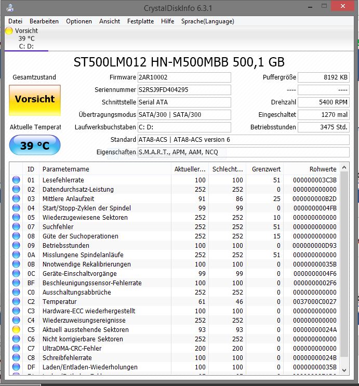
Task: Click the status orb for Laden/Entladen-Wiederholungen
Action: point(16,367)
